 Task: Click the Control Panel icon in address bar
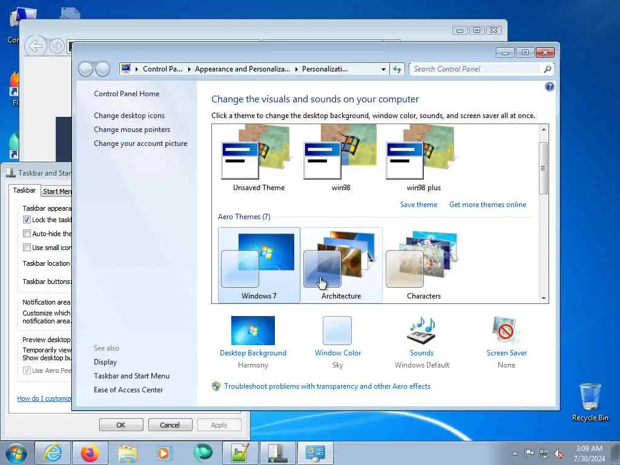point(126,69)
